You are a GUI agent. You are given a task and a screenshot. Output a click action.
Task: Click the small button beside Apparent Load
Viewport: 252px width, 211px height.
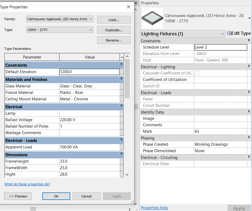coord(122,147)
